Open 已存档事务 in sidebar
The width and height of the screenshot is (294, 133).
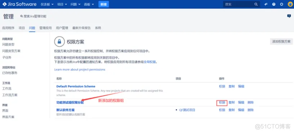click(x=10, y=73)
